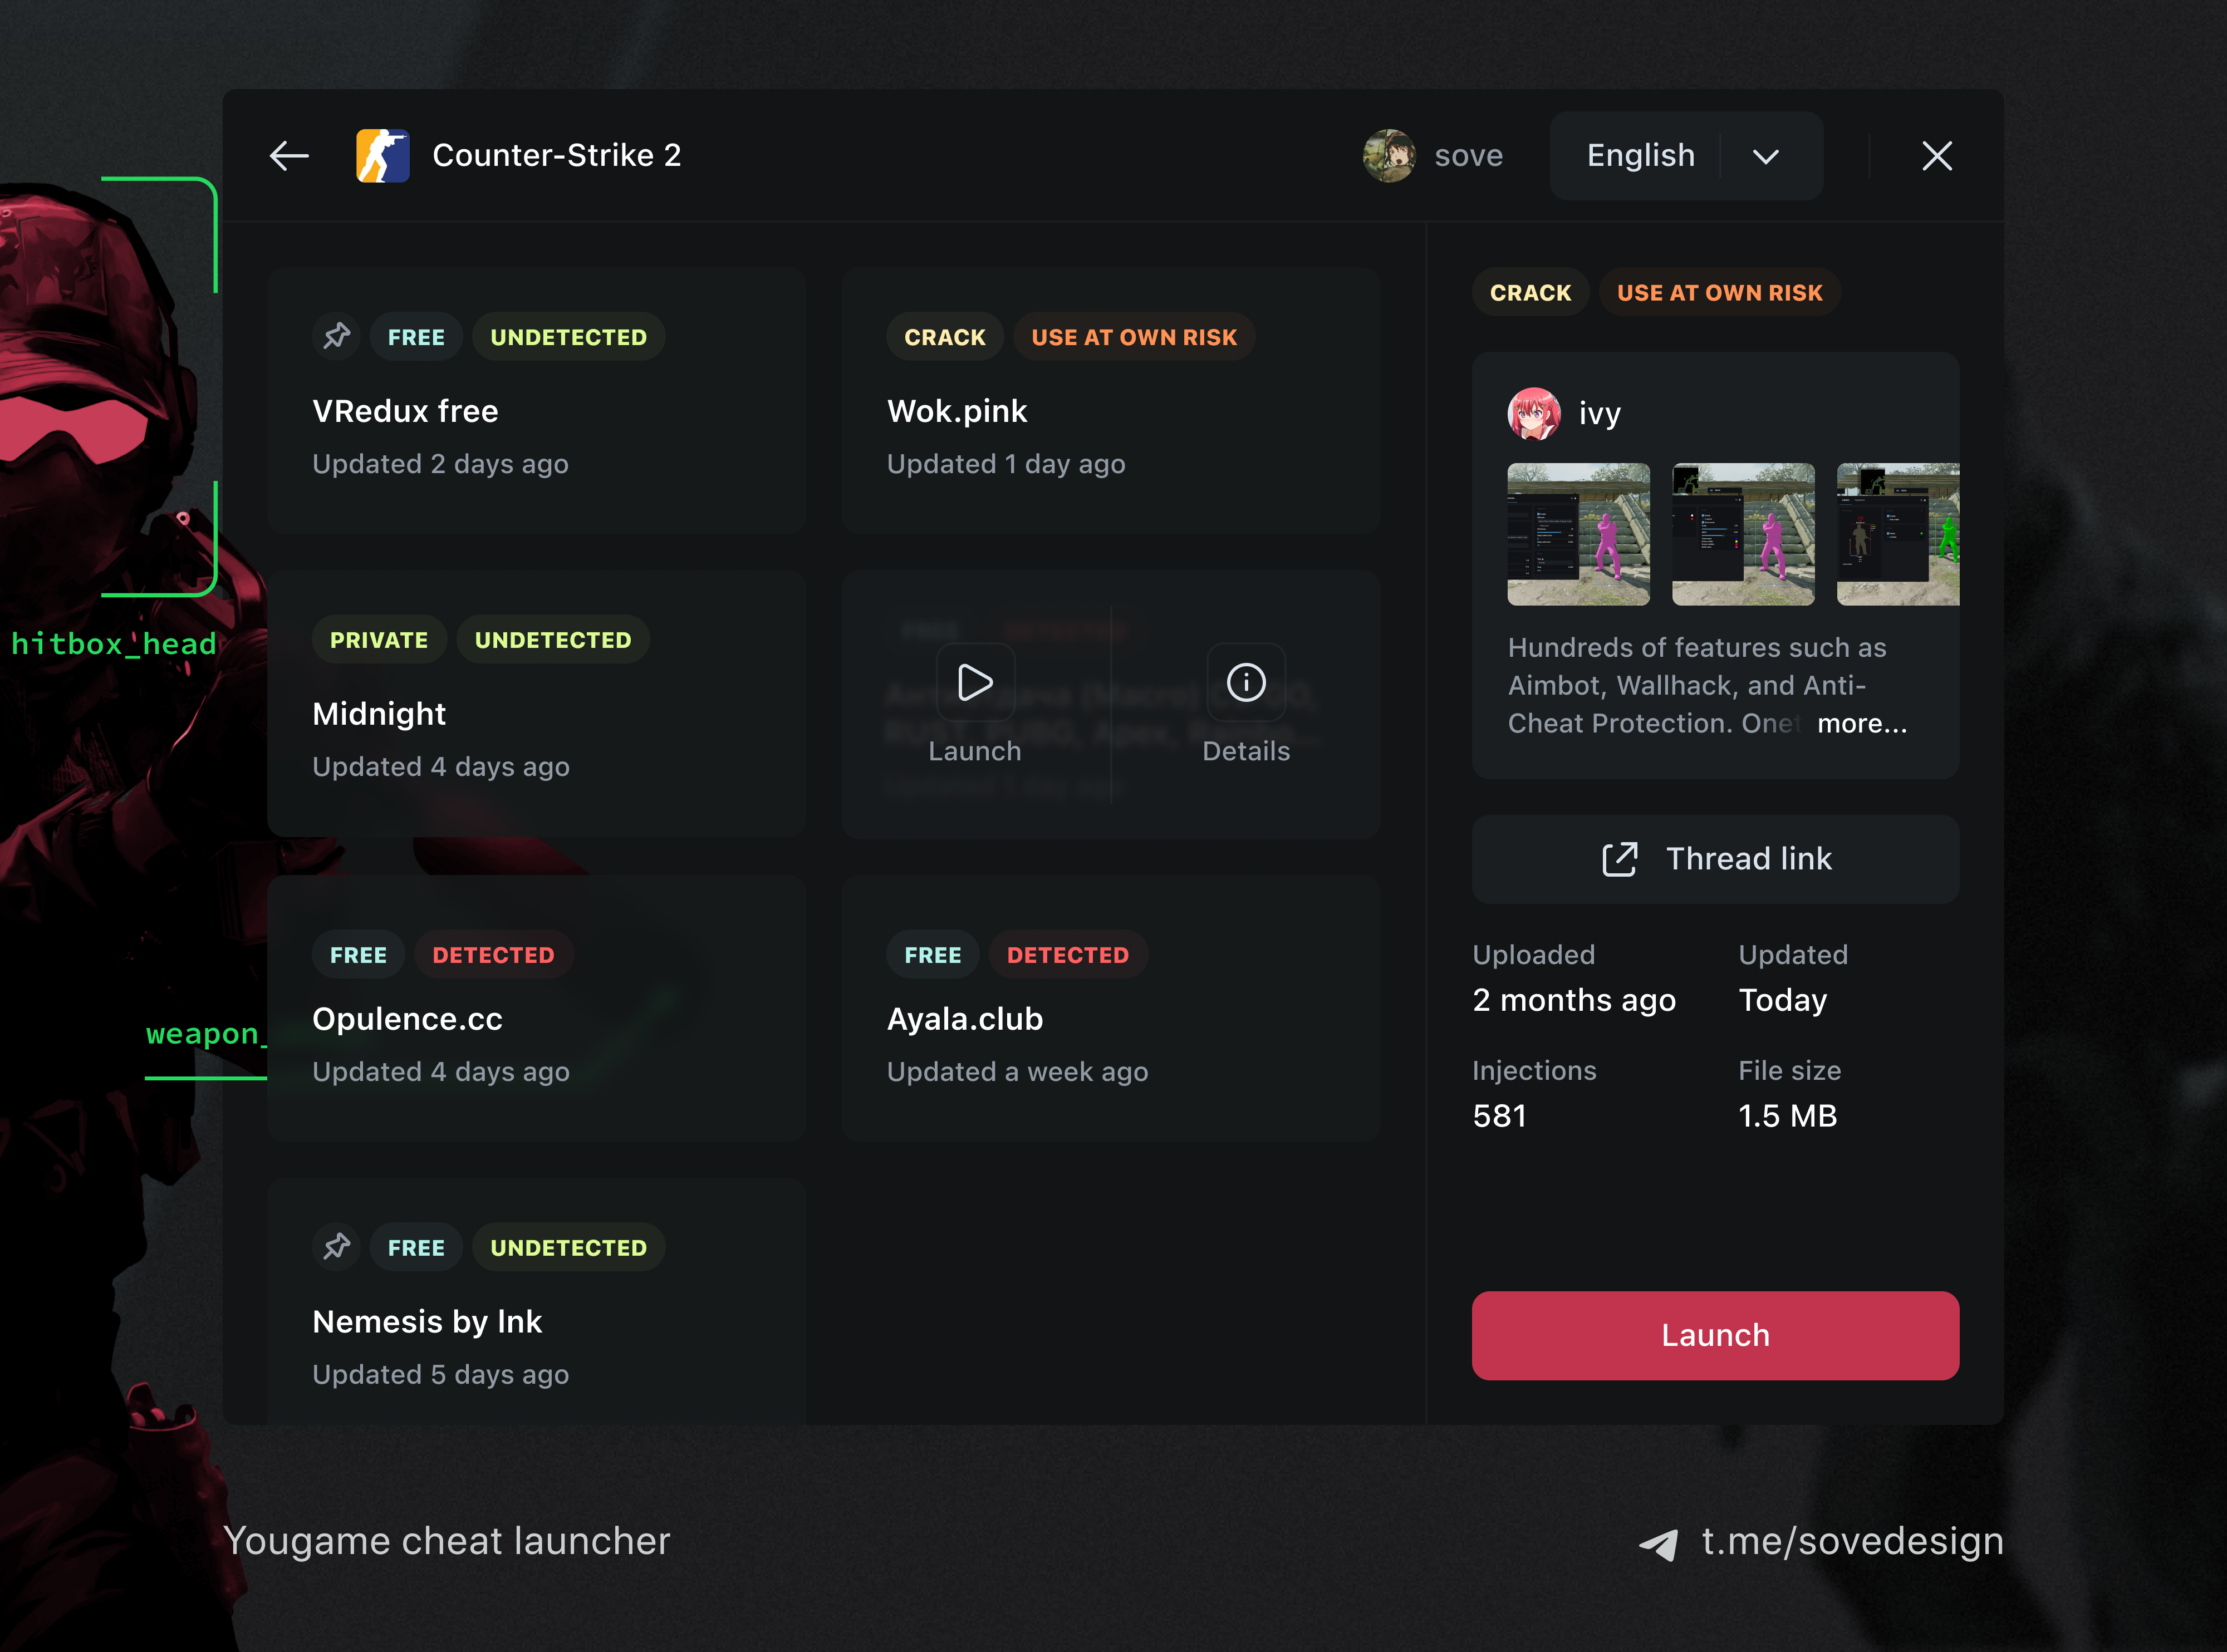Click the Injections count 581

point(1499,1115)
